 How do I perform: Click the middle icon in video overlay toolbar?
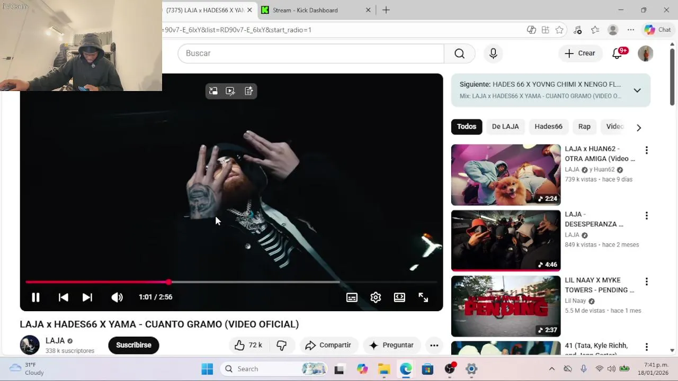[230, 91]
